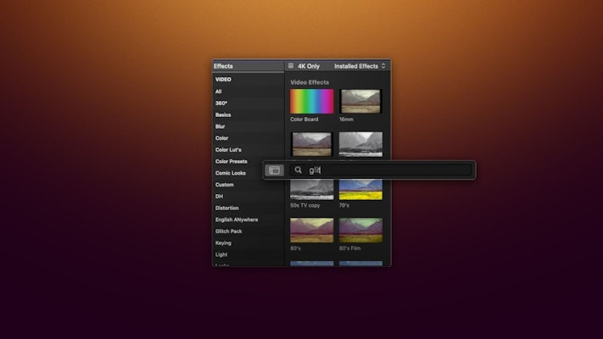This screenshot has height=339, width=603.
Task: Open the Comic Looks category
Action: 231,173
